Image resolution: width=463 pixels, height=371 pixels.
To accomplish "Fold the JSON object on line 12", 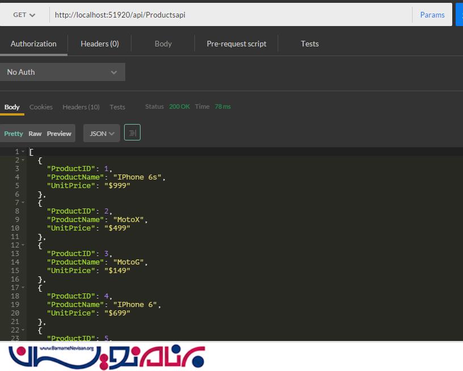I will pos(23,245).
